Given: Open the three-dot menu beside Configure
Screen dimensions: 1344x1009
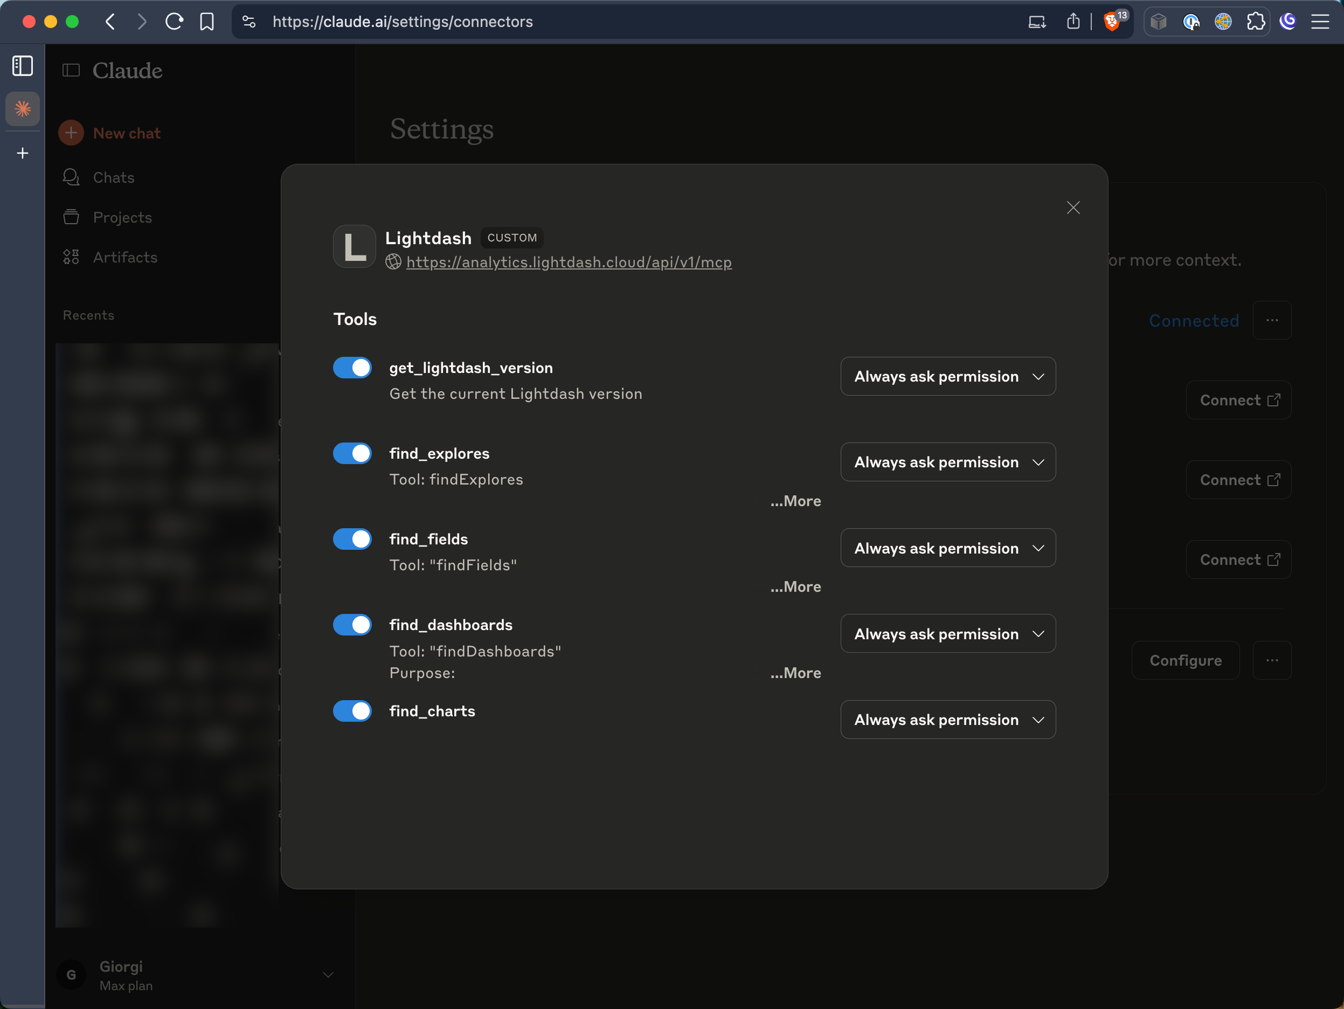Looking at the screenshot, I should coord(1273,660).
